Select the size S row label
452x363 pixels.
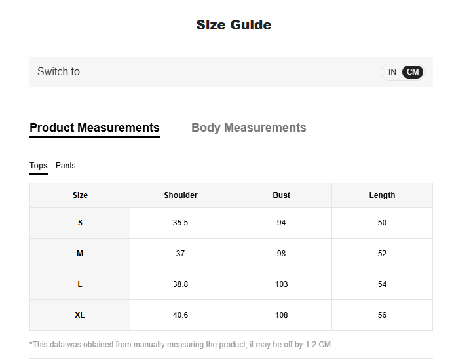click(x=80, y=223)
